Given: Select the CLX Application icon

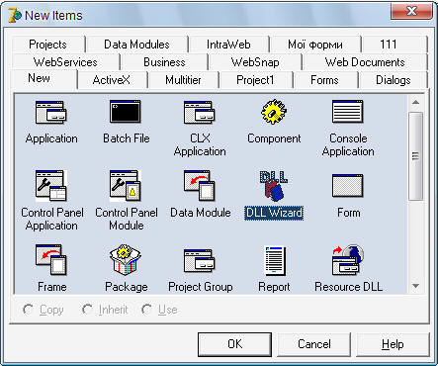Looking at the screenshot, I should tap(200, 113).
